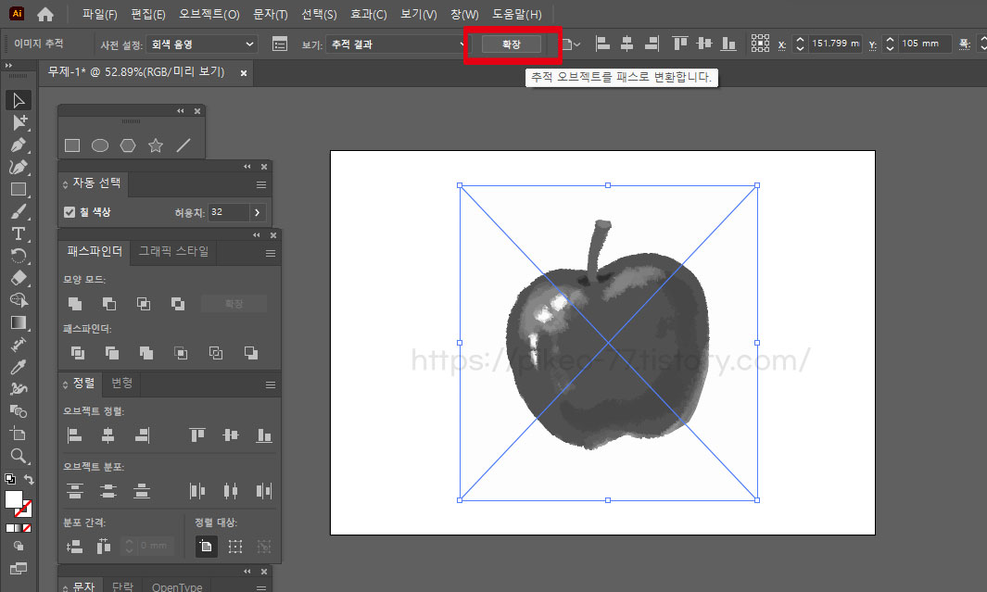Choose the Rectangle tool in toolbar
Viewport: 987px width, 592px height.
[19, 189]
